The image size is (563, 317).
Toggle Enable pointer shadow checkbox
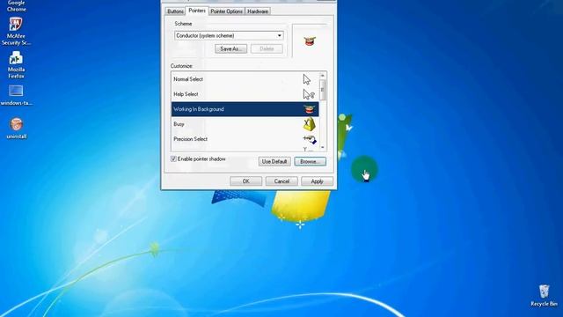[174, 158]
